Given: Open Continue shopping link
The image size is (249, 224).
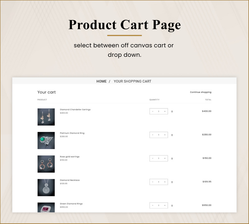Looking at the screenshot, I should pos(201,92).
